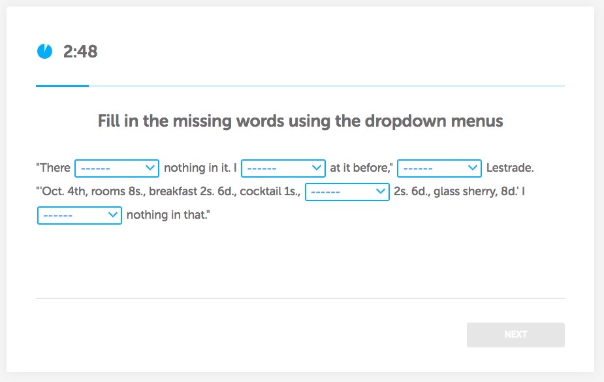Click the "Fill in the missing words" heading
Viewport: 604px width, 382px height.
tap(300, 121)
